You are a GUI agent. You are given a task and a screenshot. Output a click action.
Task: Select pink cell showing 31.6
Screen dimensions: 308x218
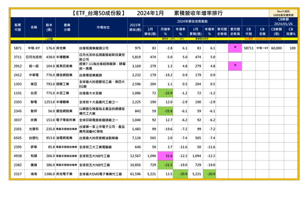point(165,156)
